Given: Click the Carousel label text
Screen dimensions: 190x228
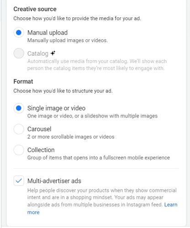Looking at the screenshot, I should pos(39,129).
